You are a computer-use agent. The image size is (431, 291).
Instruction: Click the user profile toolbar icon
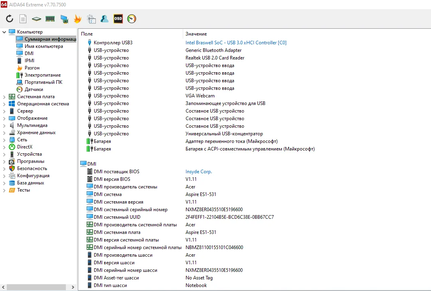[105, 19]
